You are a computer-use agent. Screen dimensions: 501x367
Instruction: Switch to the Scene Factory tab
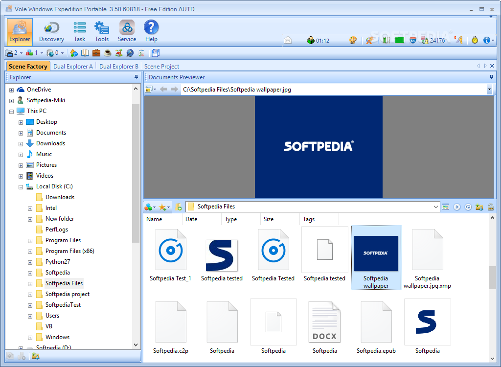(28, 66)
